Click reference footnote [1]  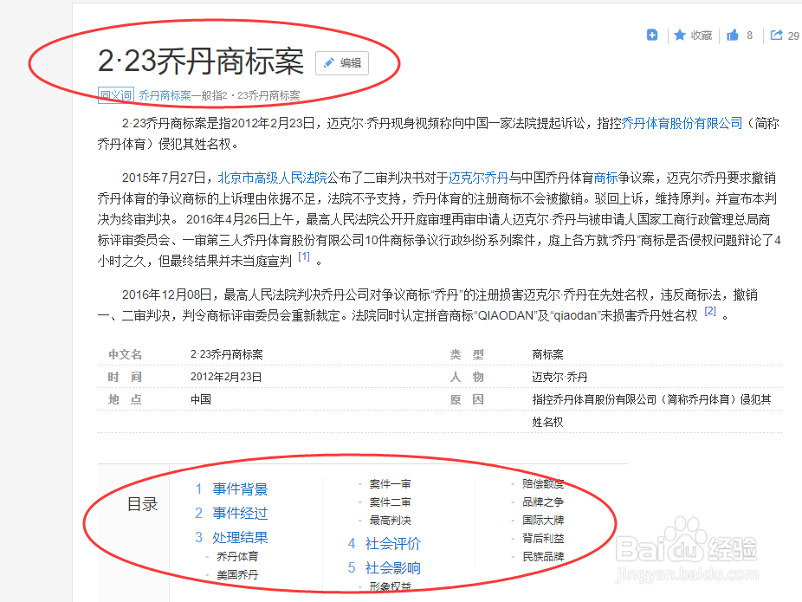tap(304, 256)
